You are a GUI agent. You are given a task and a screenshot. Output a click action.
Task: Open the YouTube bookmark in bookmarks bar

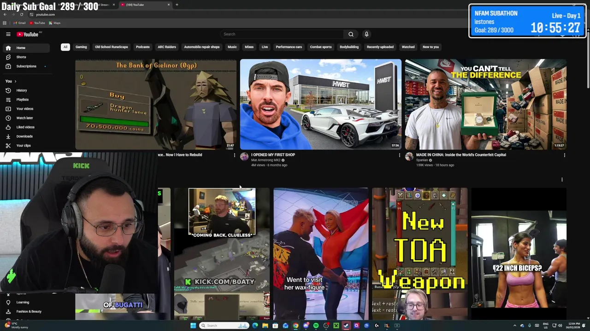(x=37, y=23)
